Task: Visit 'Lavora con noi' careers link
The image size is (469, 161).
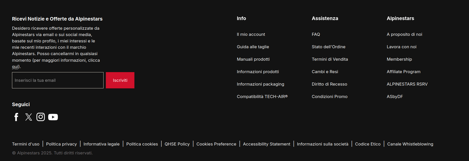Action: tap(401, 47)
